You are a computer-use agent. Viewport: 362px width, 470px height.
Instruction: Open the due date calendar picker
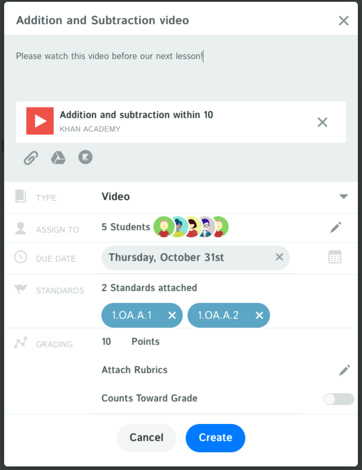click(334, 257)
